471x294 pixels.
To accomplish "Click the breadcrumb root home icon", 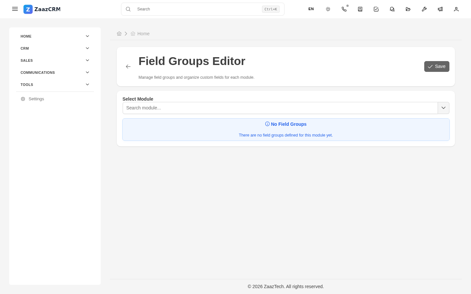I will point(119,34).
